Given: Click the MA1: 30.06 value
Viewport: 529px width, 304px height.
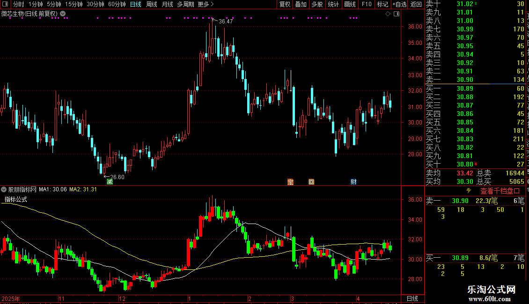Looking at the screenshot, I should click(52, 189).
